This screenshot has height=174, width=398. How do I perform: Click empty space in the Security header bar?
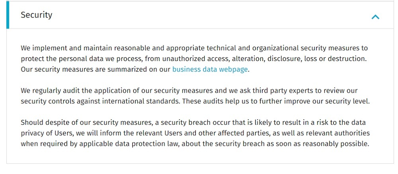point(203,15)
